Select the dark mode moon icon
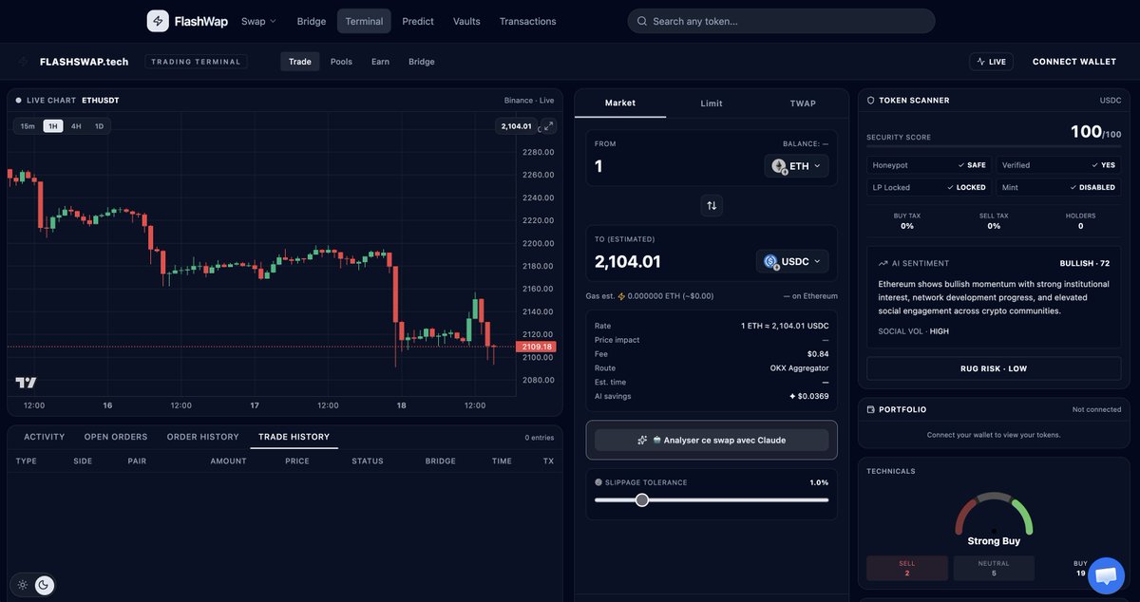The width and height of the screenshot is (1140, 602). point(44,585)
